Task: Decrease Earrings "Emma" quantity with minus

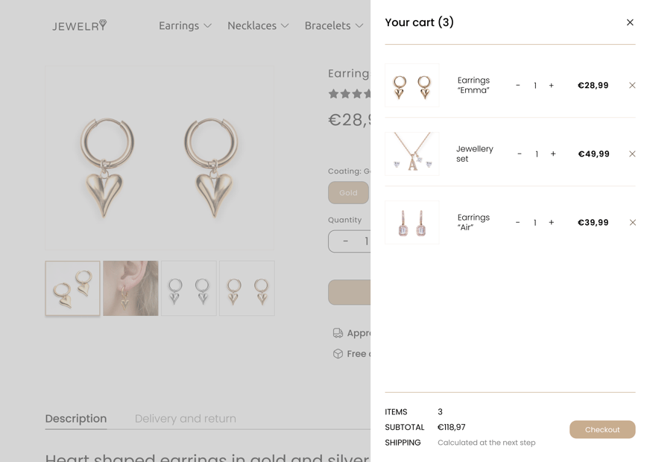Action: (x=518, y=86)
